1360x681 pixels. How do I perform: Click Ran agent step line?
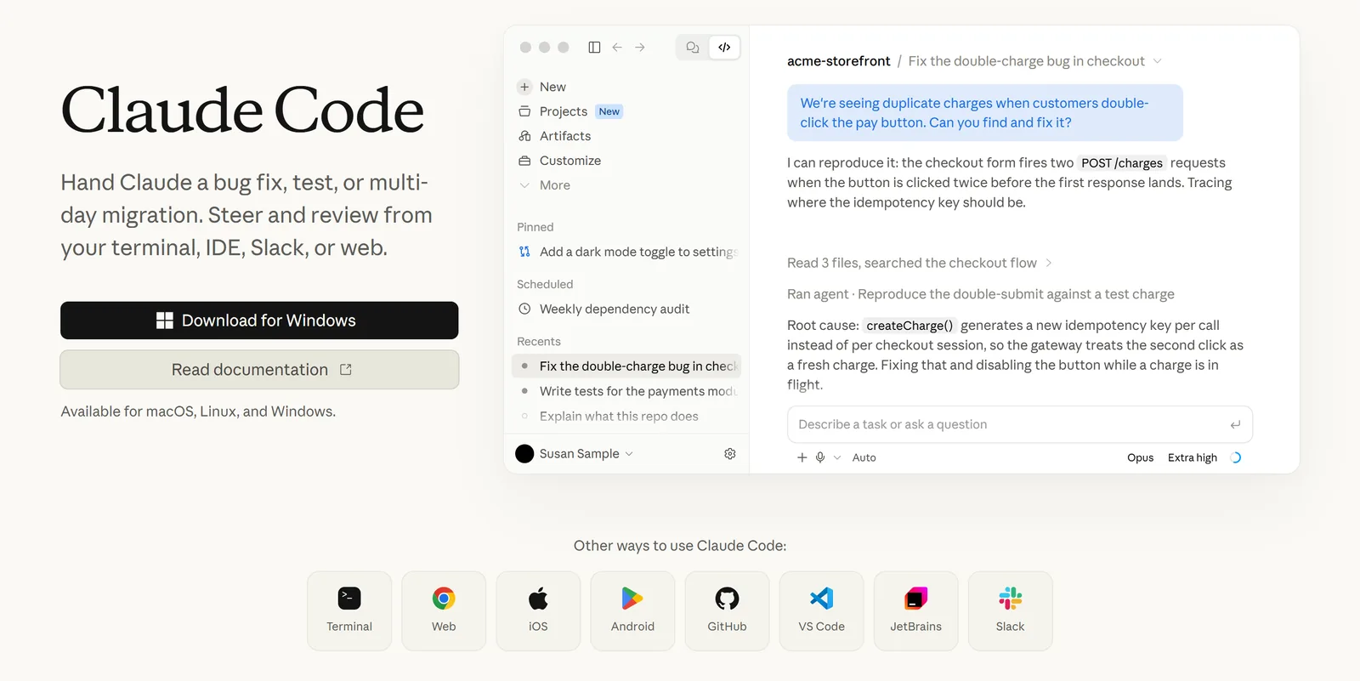980,294
